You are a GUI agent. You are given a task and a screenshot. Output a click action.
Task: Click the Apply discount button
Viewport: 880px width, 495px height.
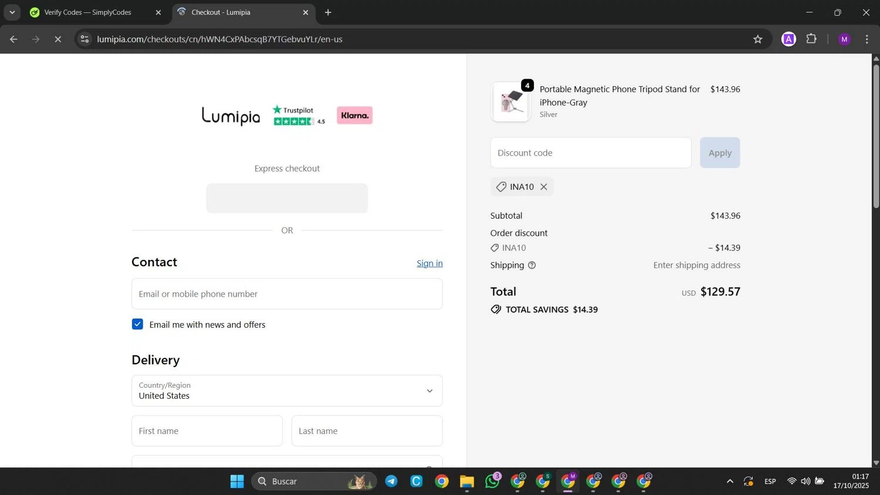(x=720, y=152)
